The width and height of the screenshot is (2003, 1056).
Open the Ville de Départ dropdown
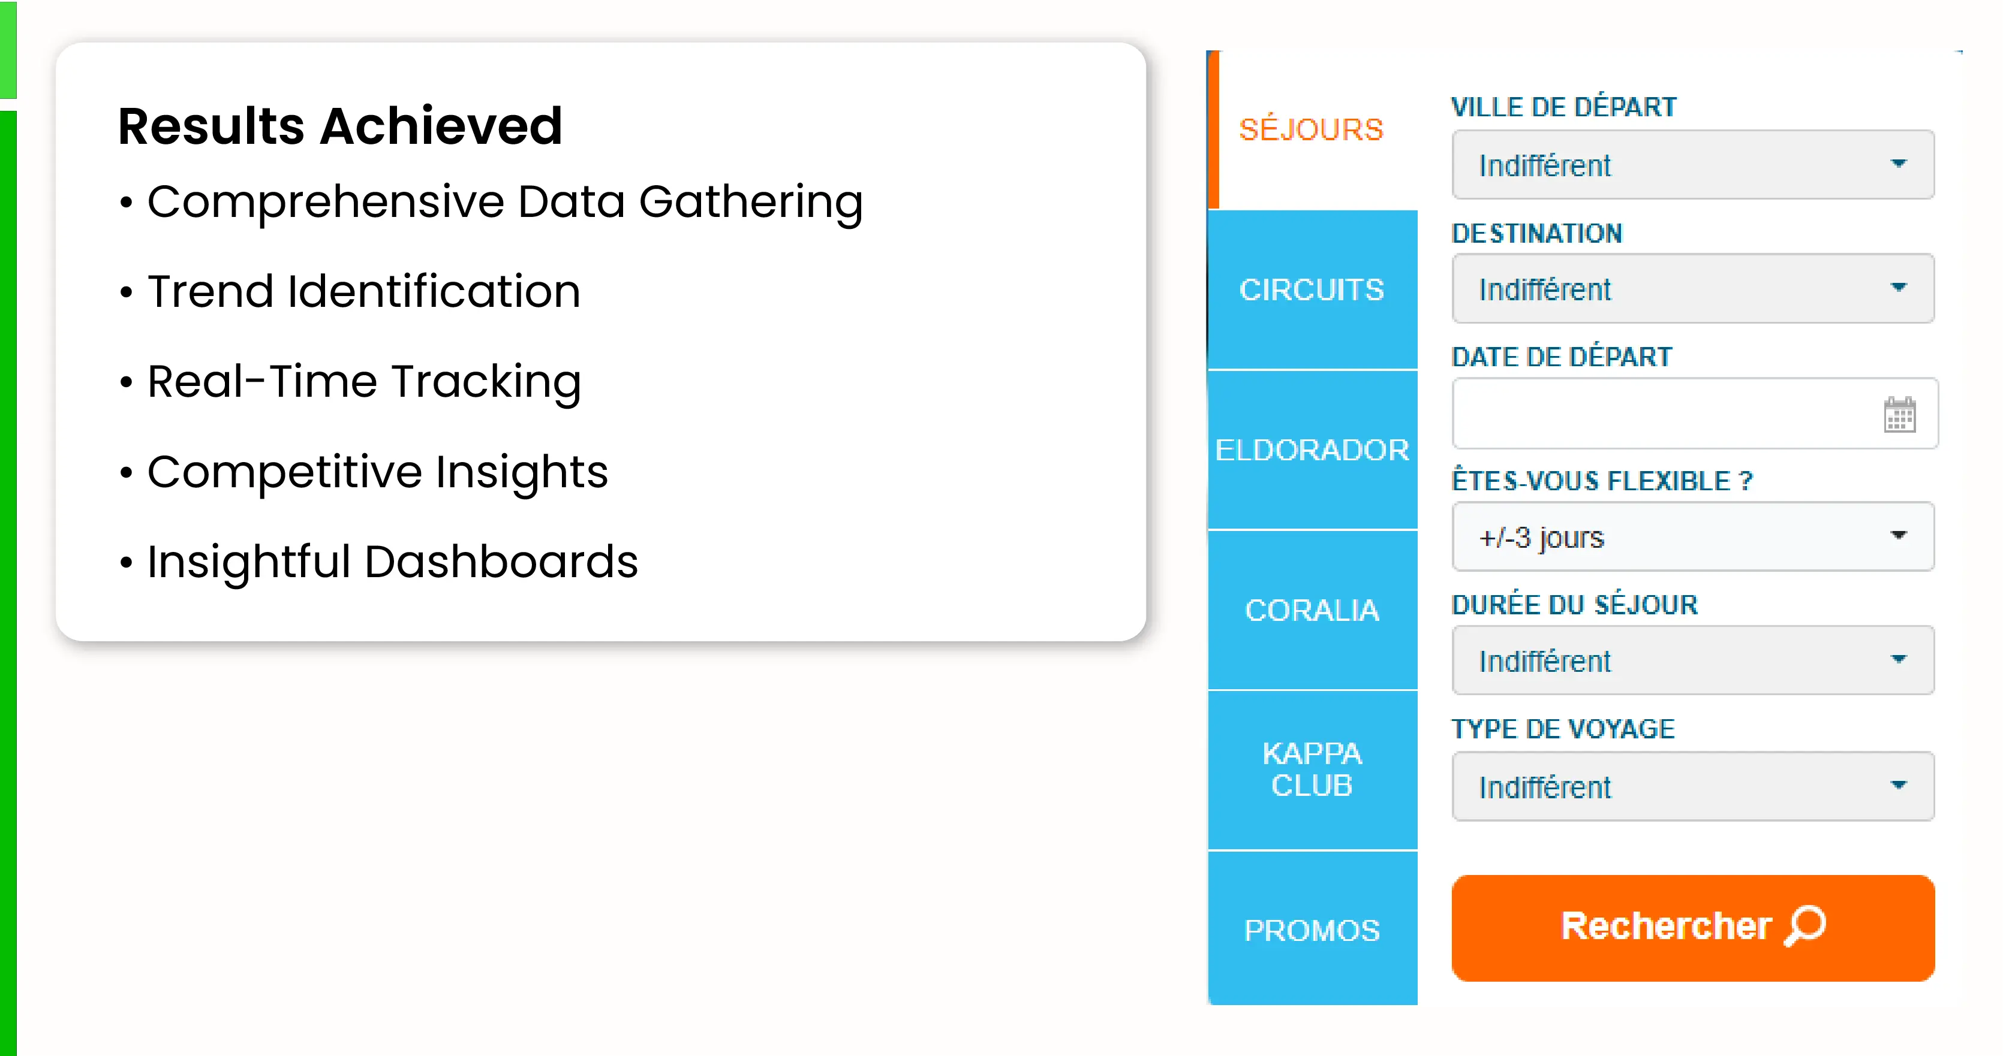1692,165
